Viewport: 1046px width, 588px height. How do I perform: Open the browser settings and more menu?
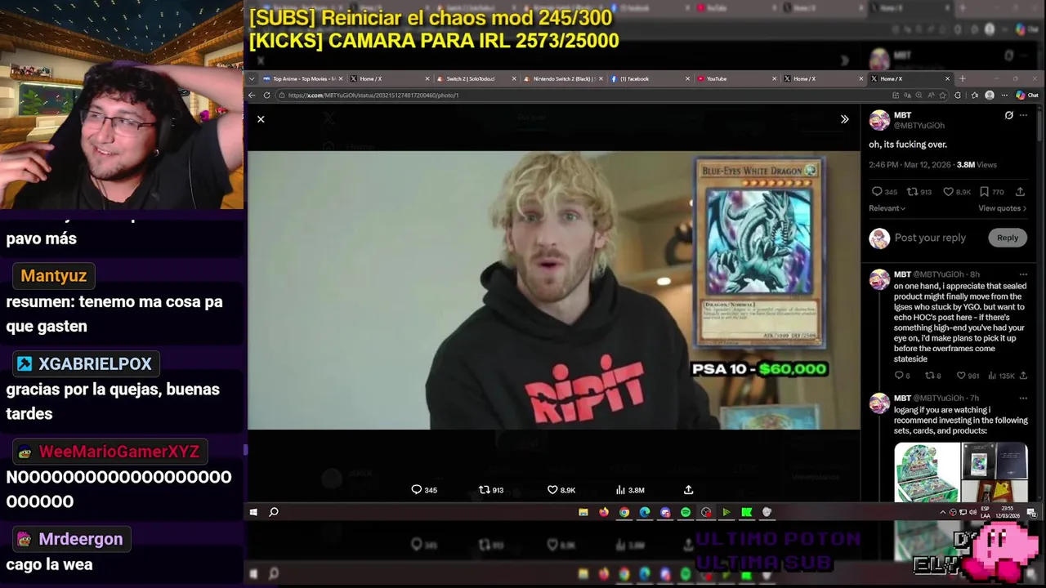[x=1004, y=95]
